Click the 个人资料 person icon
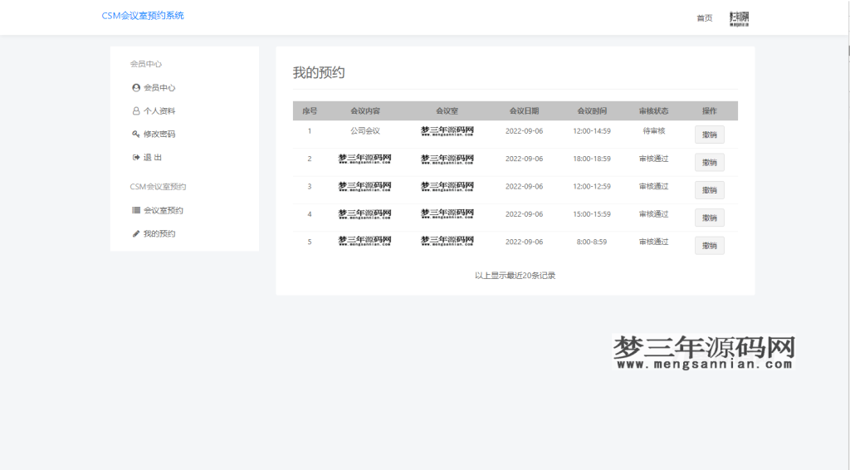The width and height of the screenshot is (850, 470). pos(136,110)
